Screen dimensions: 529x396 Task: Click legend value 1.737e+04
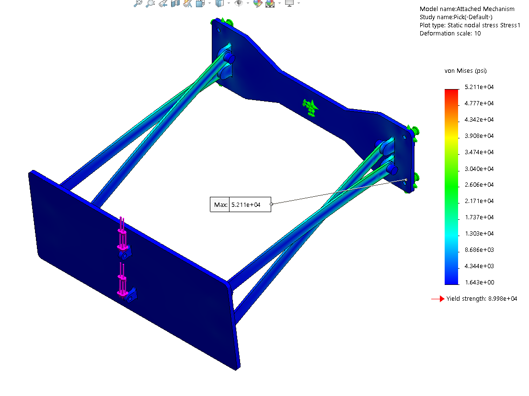tap(479, 217)
